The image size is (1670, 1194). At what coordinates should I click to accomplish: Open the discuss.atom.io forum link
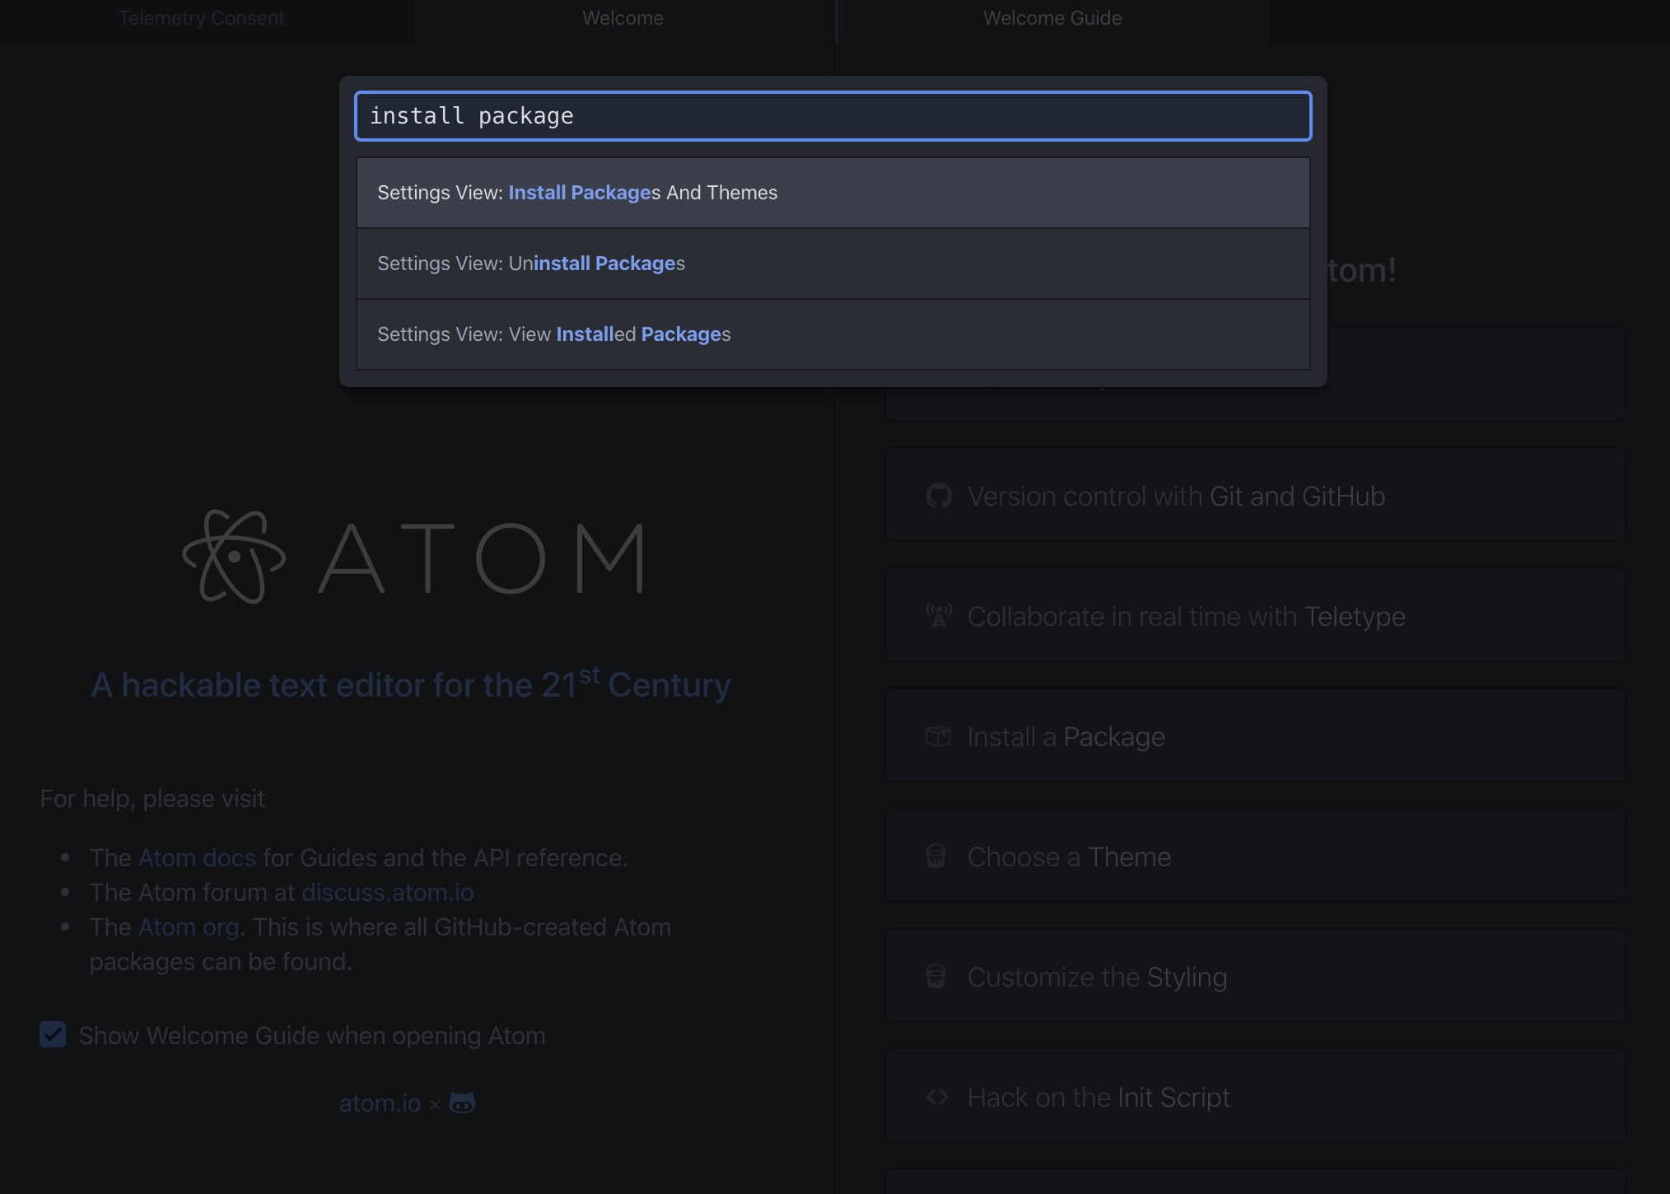click(x=387, y=892)
